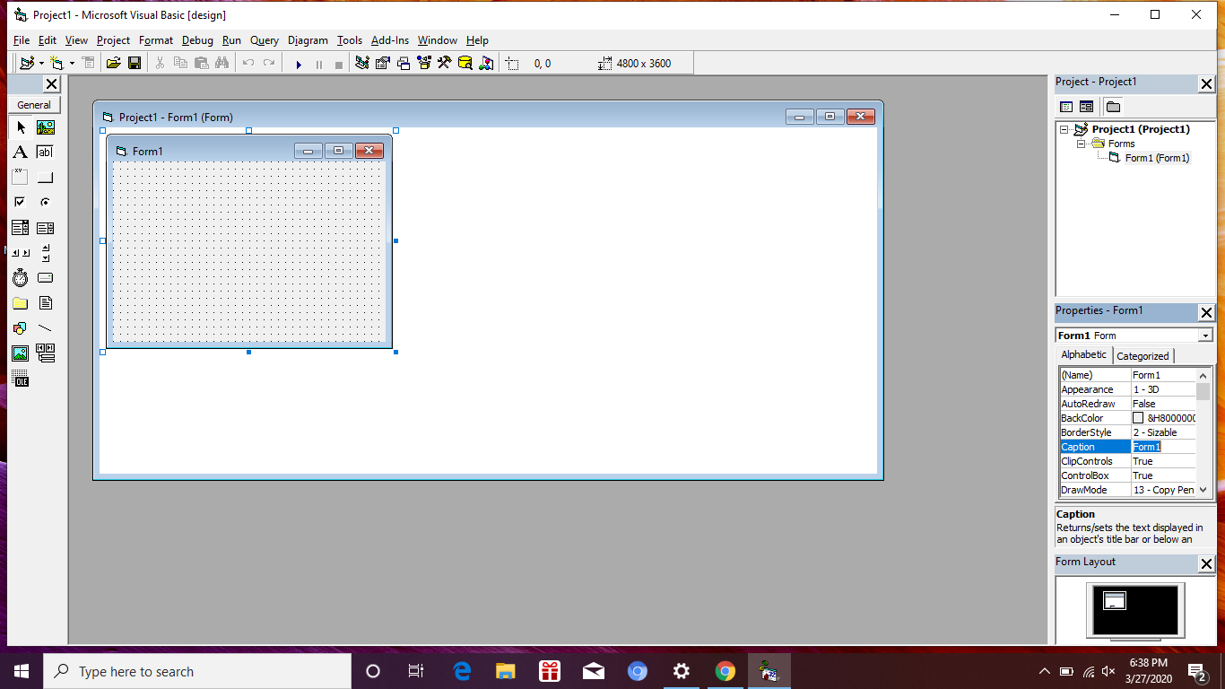Click the Break pause button
The width and height of the screenshot is (1225, 689).
(319, 64)
